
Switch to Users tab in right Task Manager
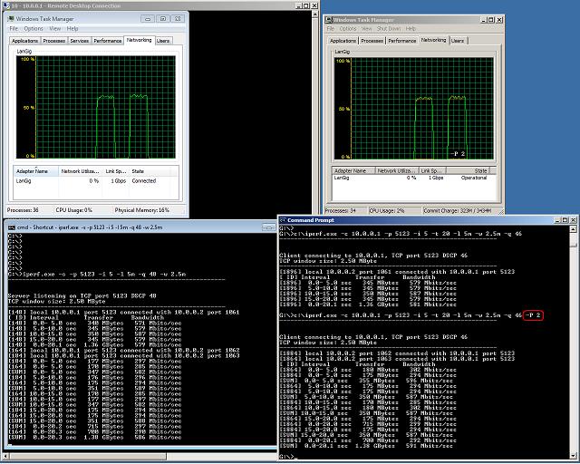457,41
